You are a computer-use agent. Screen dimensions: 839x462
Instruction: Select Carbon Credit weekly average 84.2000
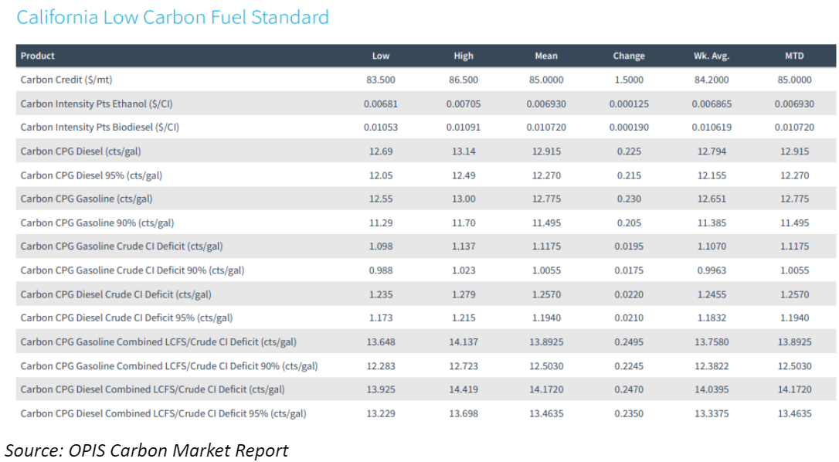pyautogui.click(x=711, y=80)
